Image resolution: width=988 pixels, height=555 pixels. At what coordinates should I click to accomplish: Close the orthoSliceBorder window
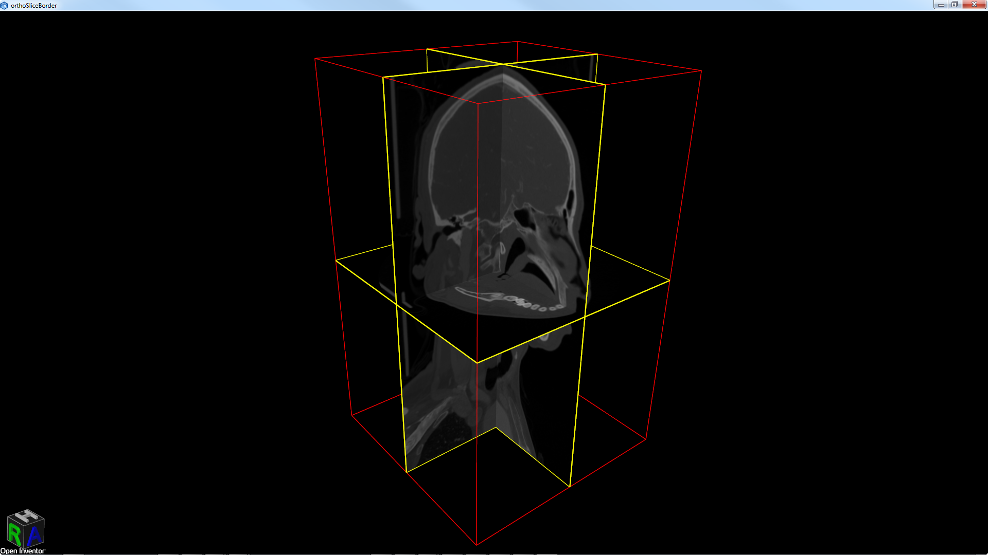coord(974,5)
